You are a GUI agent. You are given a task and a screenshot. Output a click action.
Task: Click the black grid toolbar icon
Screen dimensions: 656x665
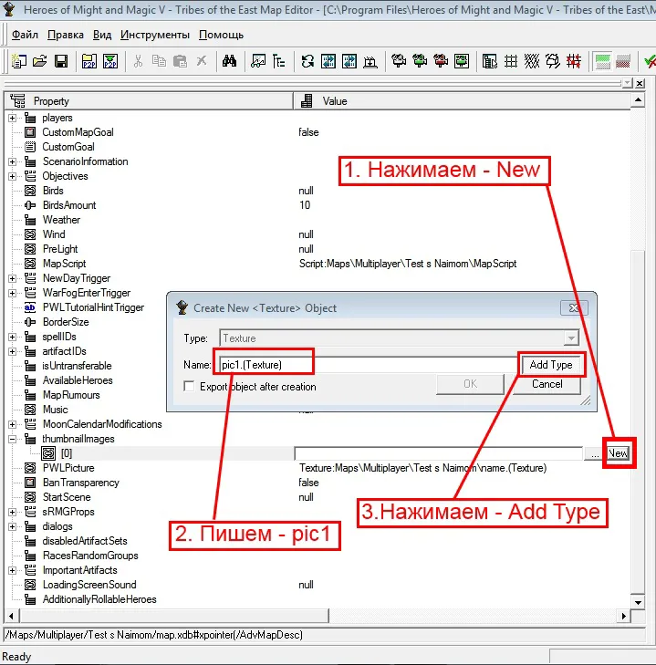pos(510,61)
